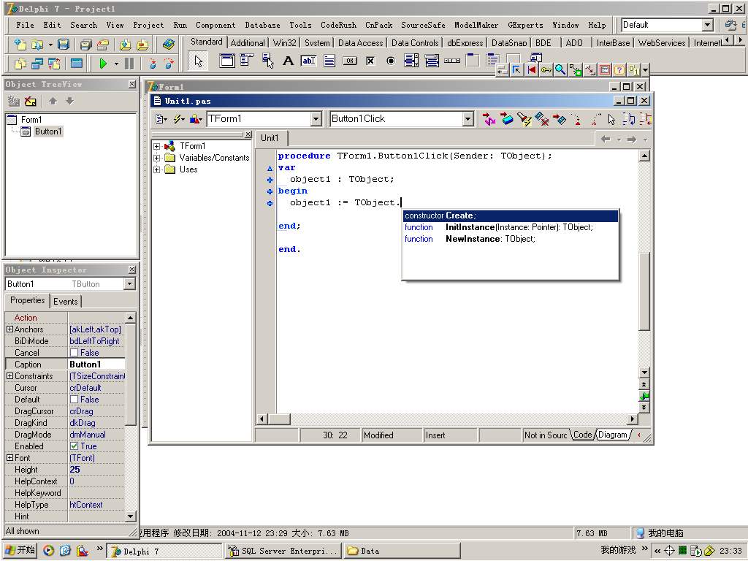
Task: Select the OK Button component icon
Action: pyautogui.click(x=350, y=61)
